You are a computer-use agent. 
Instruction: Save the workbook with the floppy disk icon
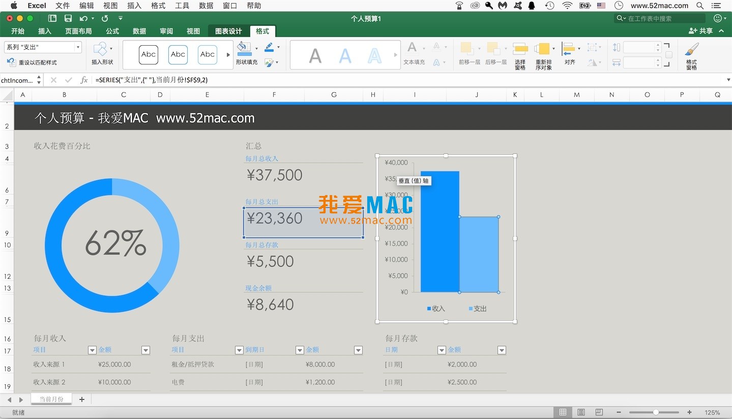pyautogui.click(x=68, y=18)
